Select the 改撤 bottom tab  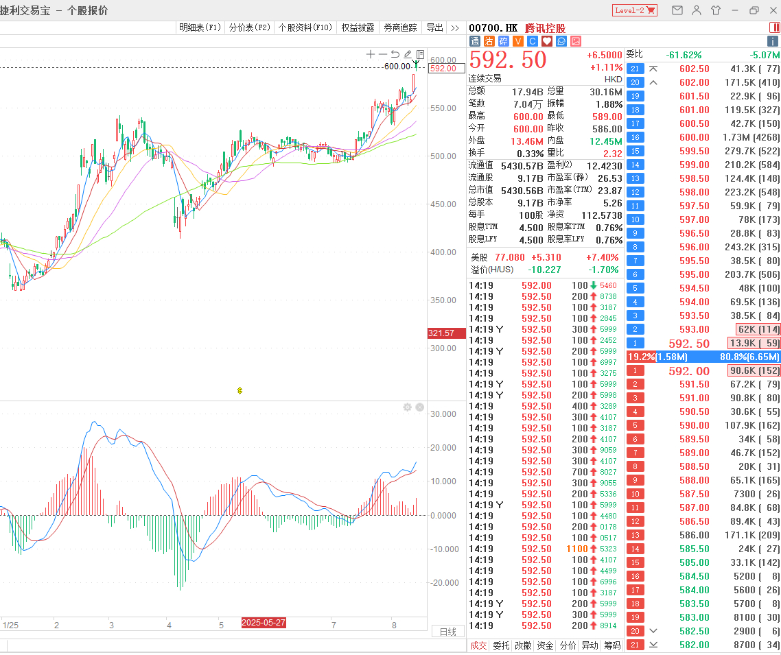click(523, 645)
